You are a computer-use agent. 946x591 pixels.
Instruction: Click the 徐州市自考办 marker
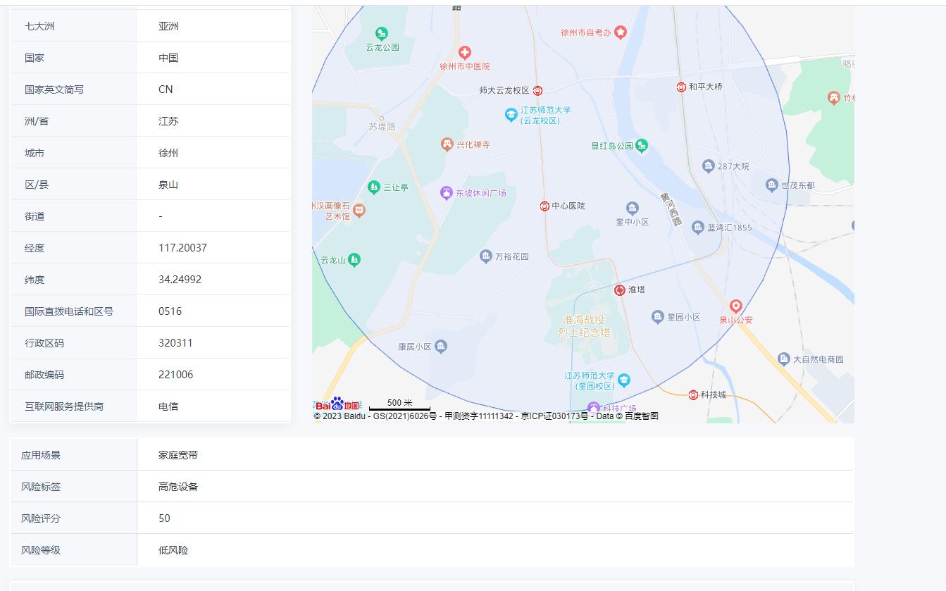click(x=621, y=31)
